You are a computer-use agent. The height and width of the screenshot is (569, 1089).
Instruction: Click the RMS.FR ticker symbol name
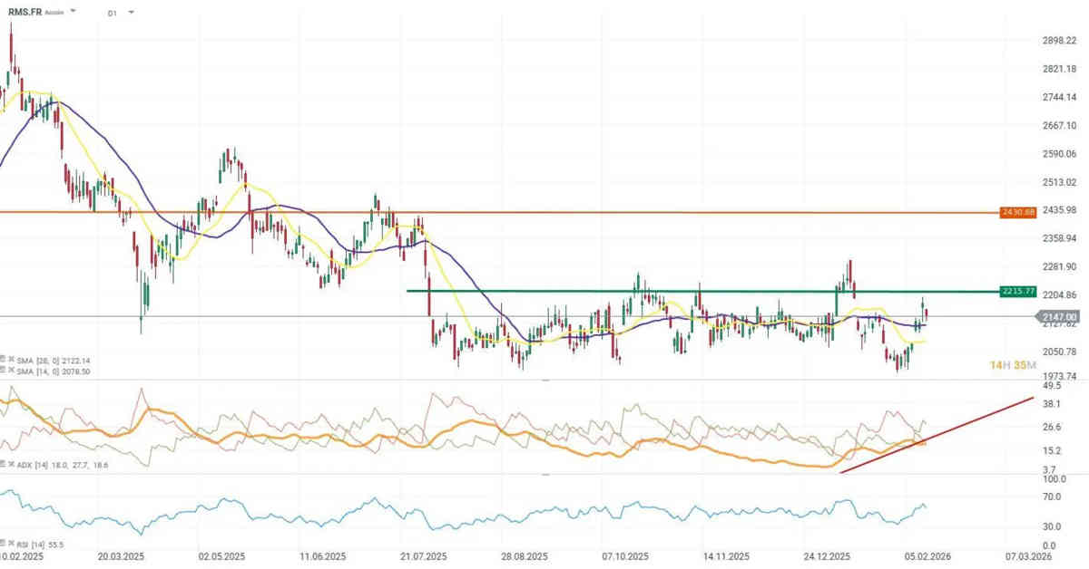pyautogui.click(x=24, y=12)
